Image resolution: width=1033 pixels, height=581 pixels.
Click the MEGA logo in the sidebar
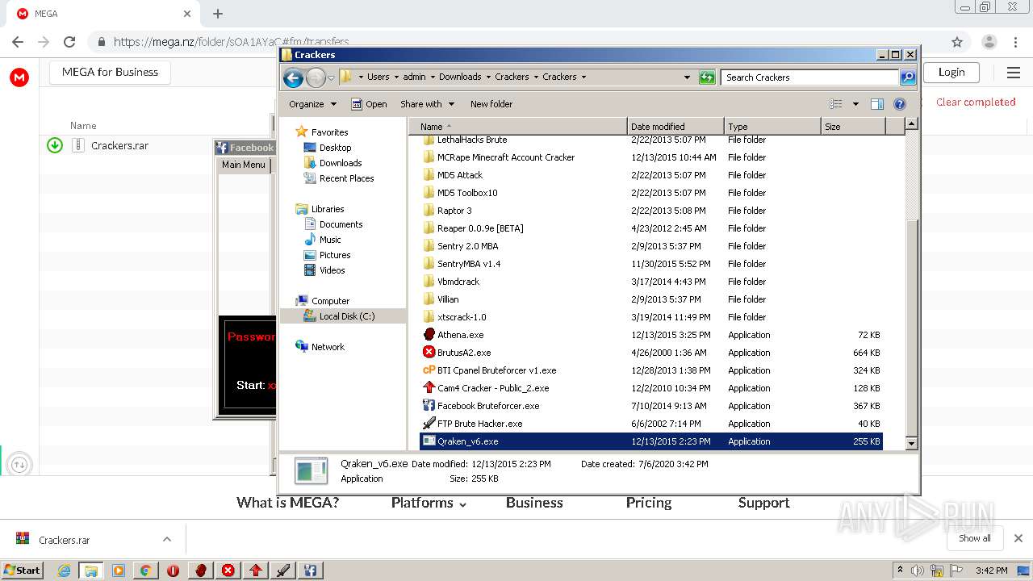[19, 77]
